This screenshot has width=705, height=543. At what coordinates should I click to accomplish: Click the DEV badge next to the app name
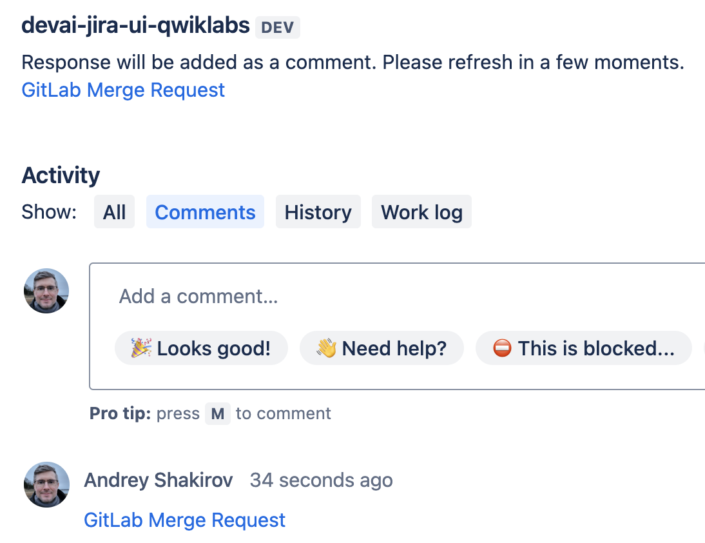click(x=278, y=28)
